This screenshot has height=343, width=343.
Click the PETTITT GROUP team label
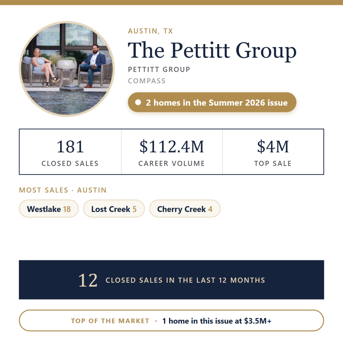pos(159,70)
